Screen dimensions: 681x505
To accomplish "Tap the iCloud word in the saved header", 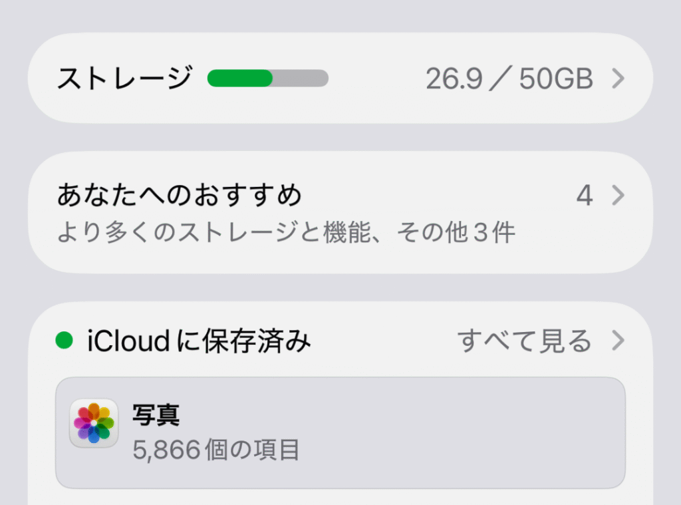I will click(x=128, y=341).
